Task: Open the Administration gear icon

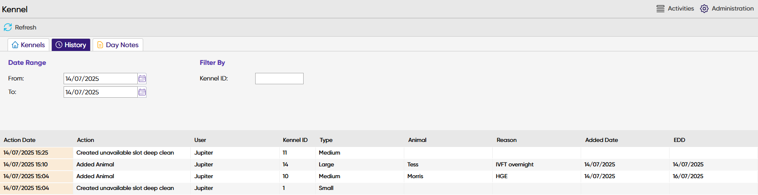Action: click(704, 8)
